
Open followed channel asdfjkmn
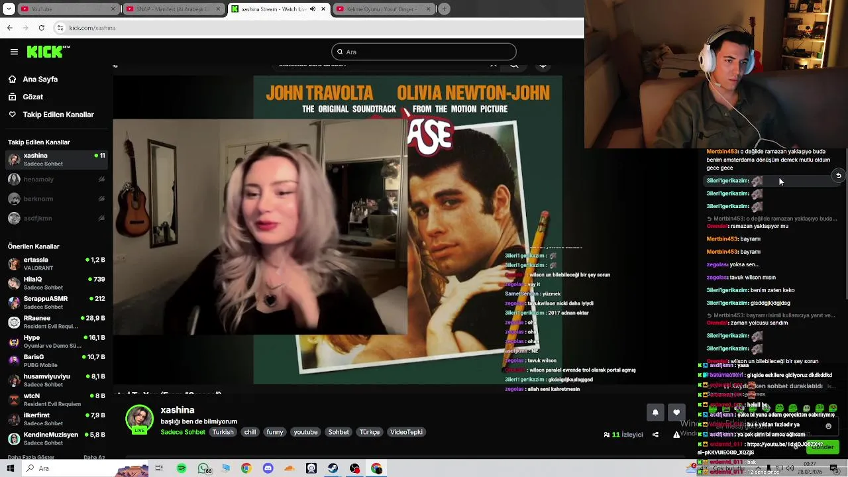pos(56,218)
